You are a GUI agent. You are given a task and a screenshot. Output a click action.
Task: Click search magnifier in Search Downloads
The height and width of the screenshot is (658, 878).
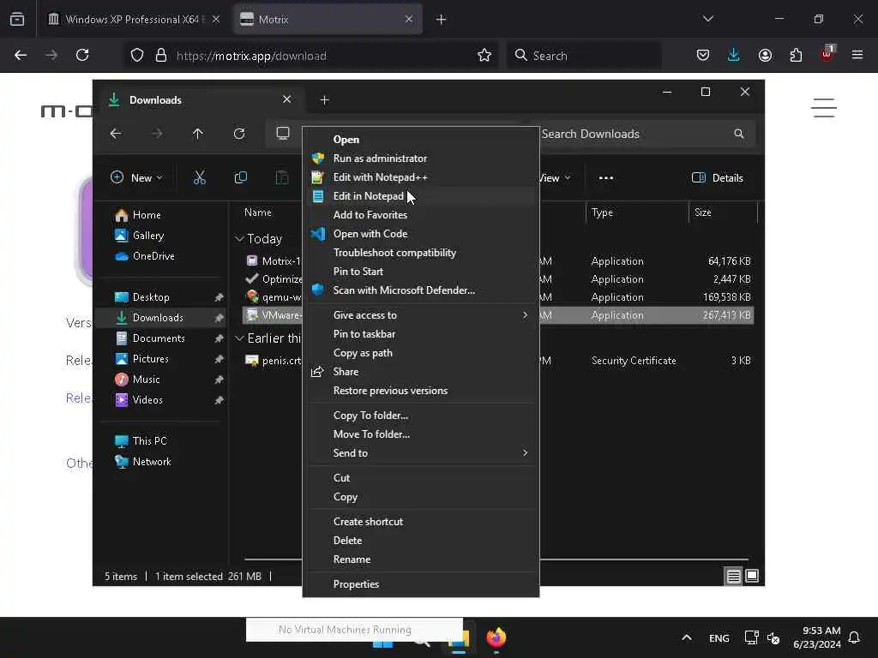coord(739,134)
